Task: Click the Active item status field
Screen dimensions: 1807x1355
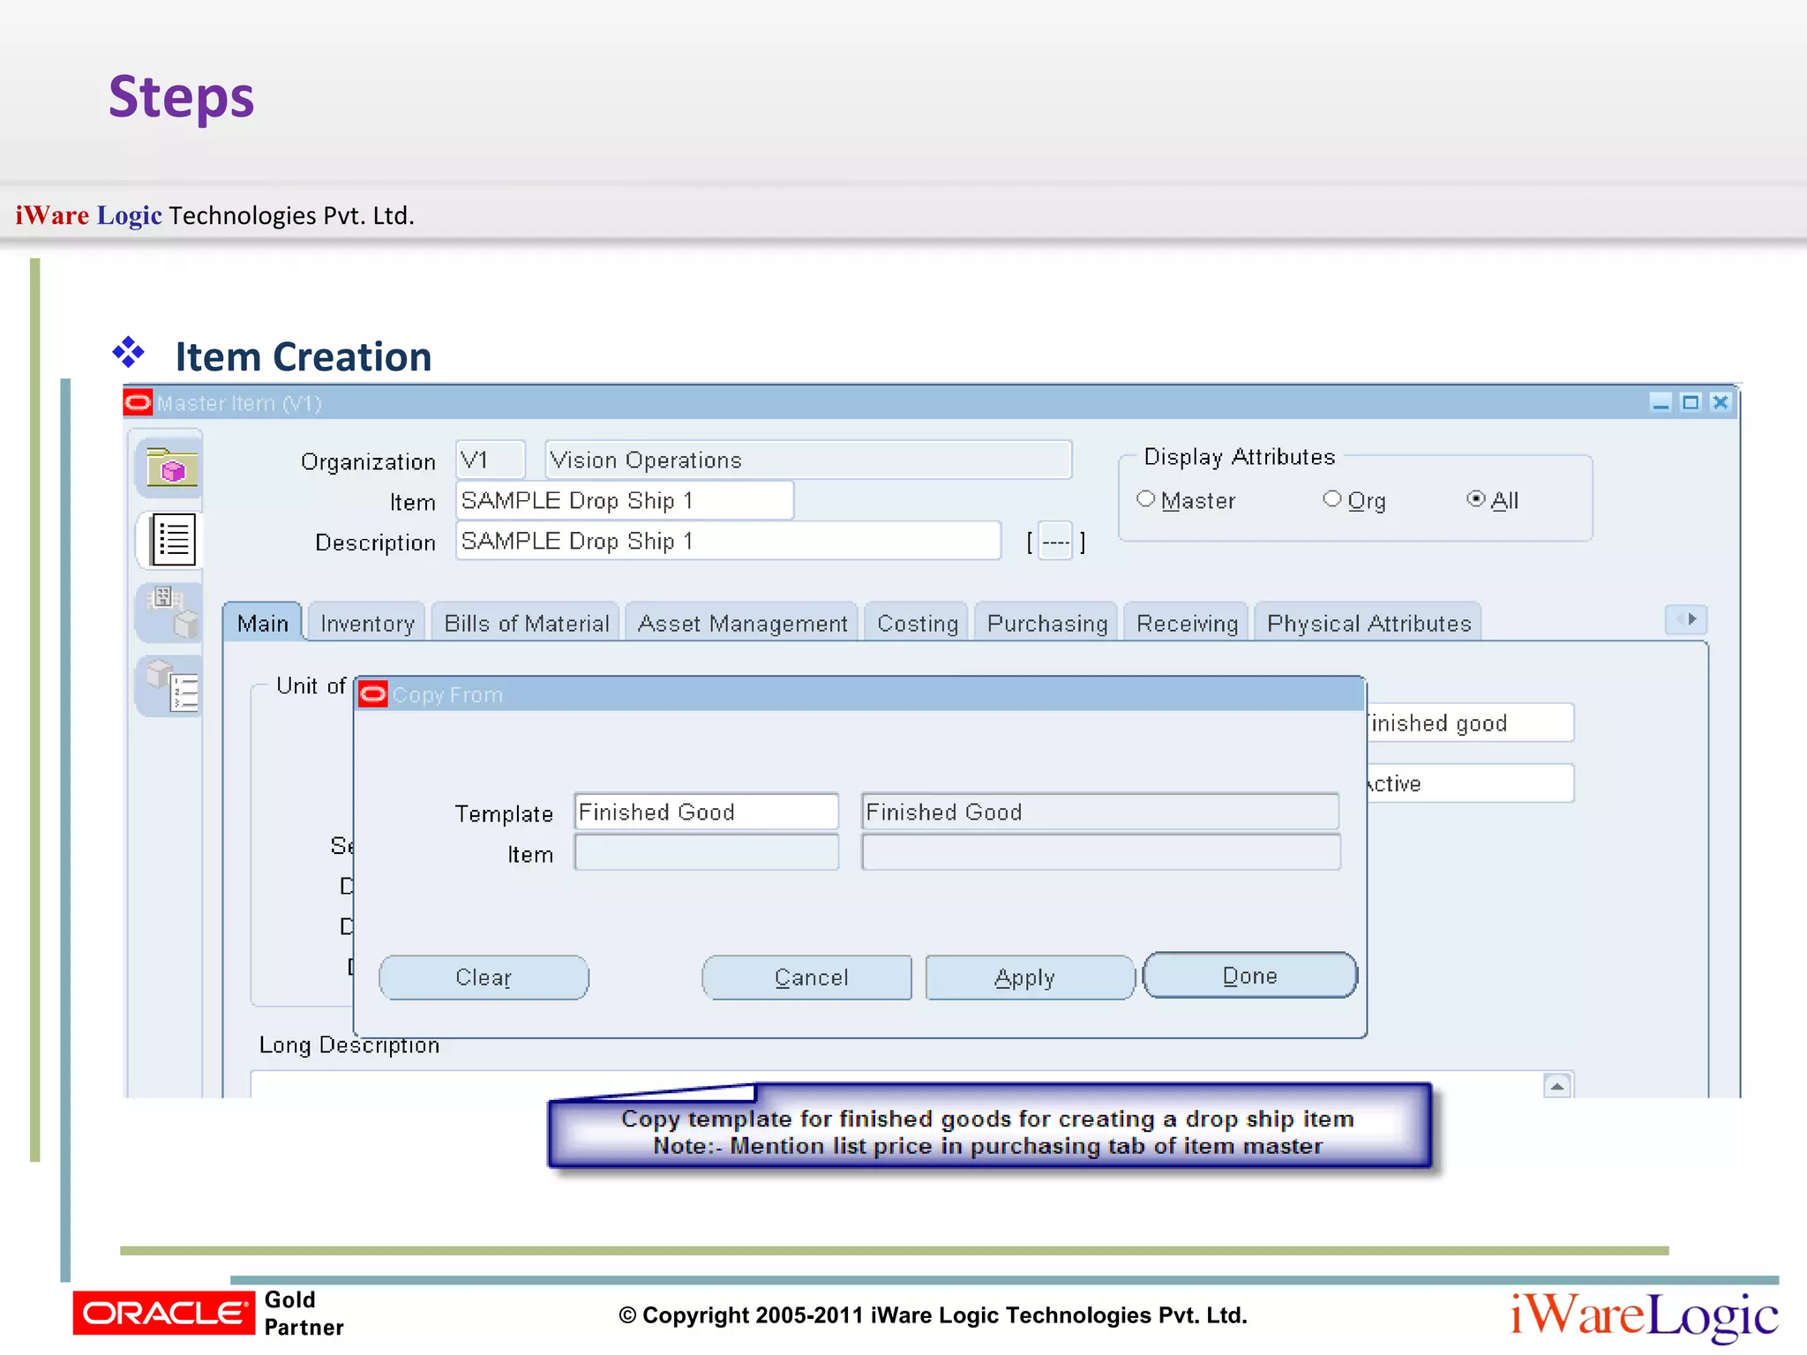Action: pyautogui.click(x=1470, y=783)
